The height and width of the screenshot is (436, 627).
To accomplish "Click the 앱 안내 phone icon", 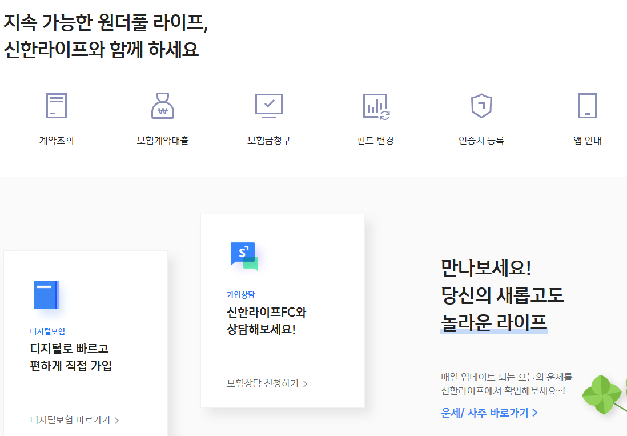I will click(x=588, y=106).
